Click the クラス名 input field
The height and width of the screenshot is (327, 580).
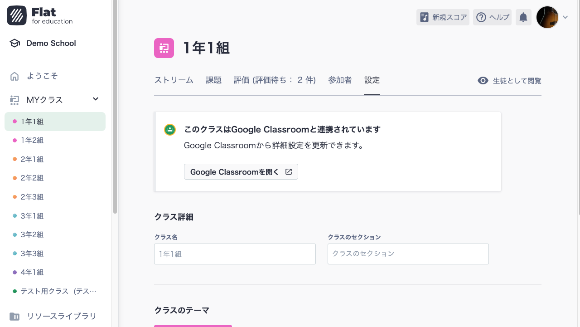click(234, 254)
